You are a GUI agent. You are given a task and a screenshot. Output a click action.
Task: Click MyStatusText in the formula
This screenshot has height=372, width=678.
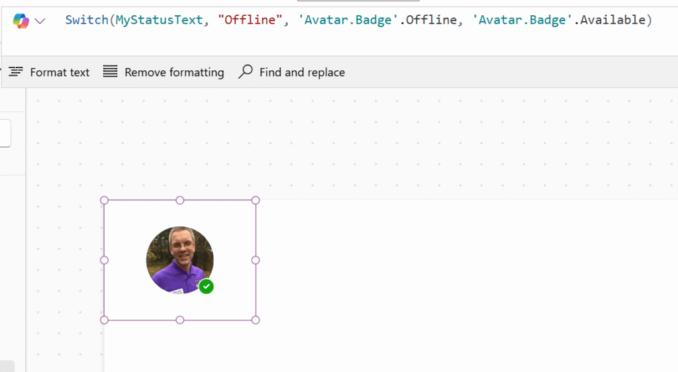159,20
